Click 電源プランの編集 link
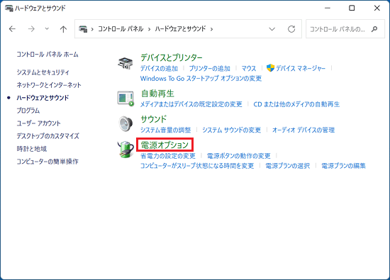 pyautogui.click(x=343, y=166)
